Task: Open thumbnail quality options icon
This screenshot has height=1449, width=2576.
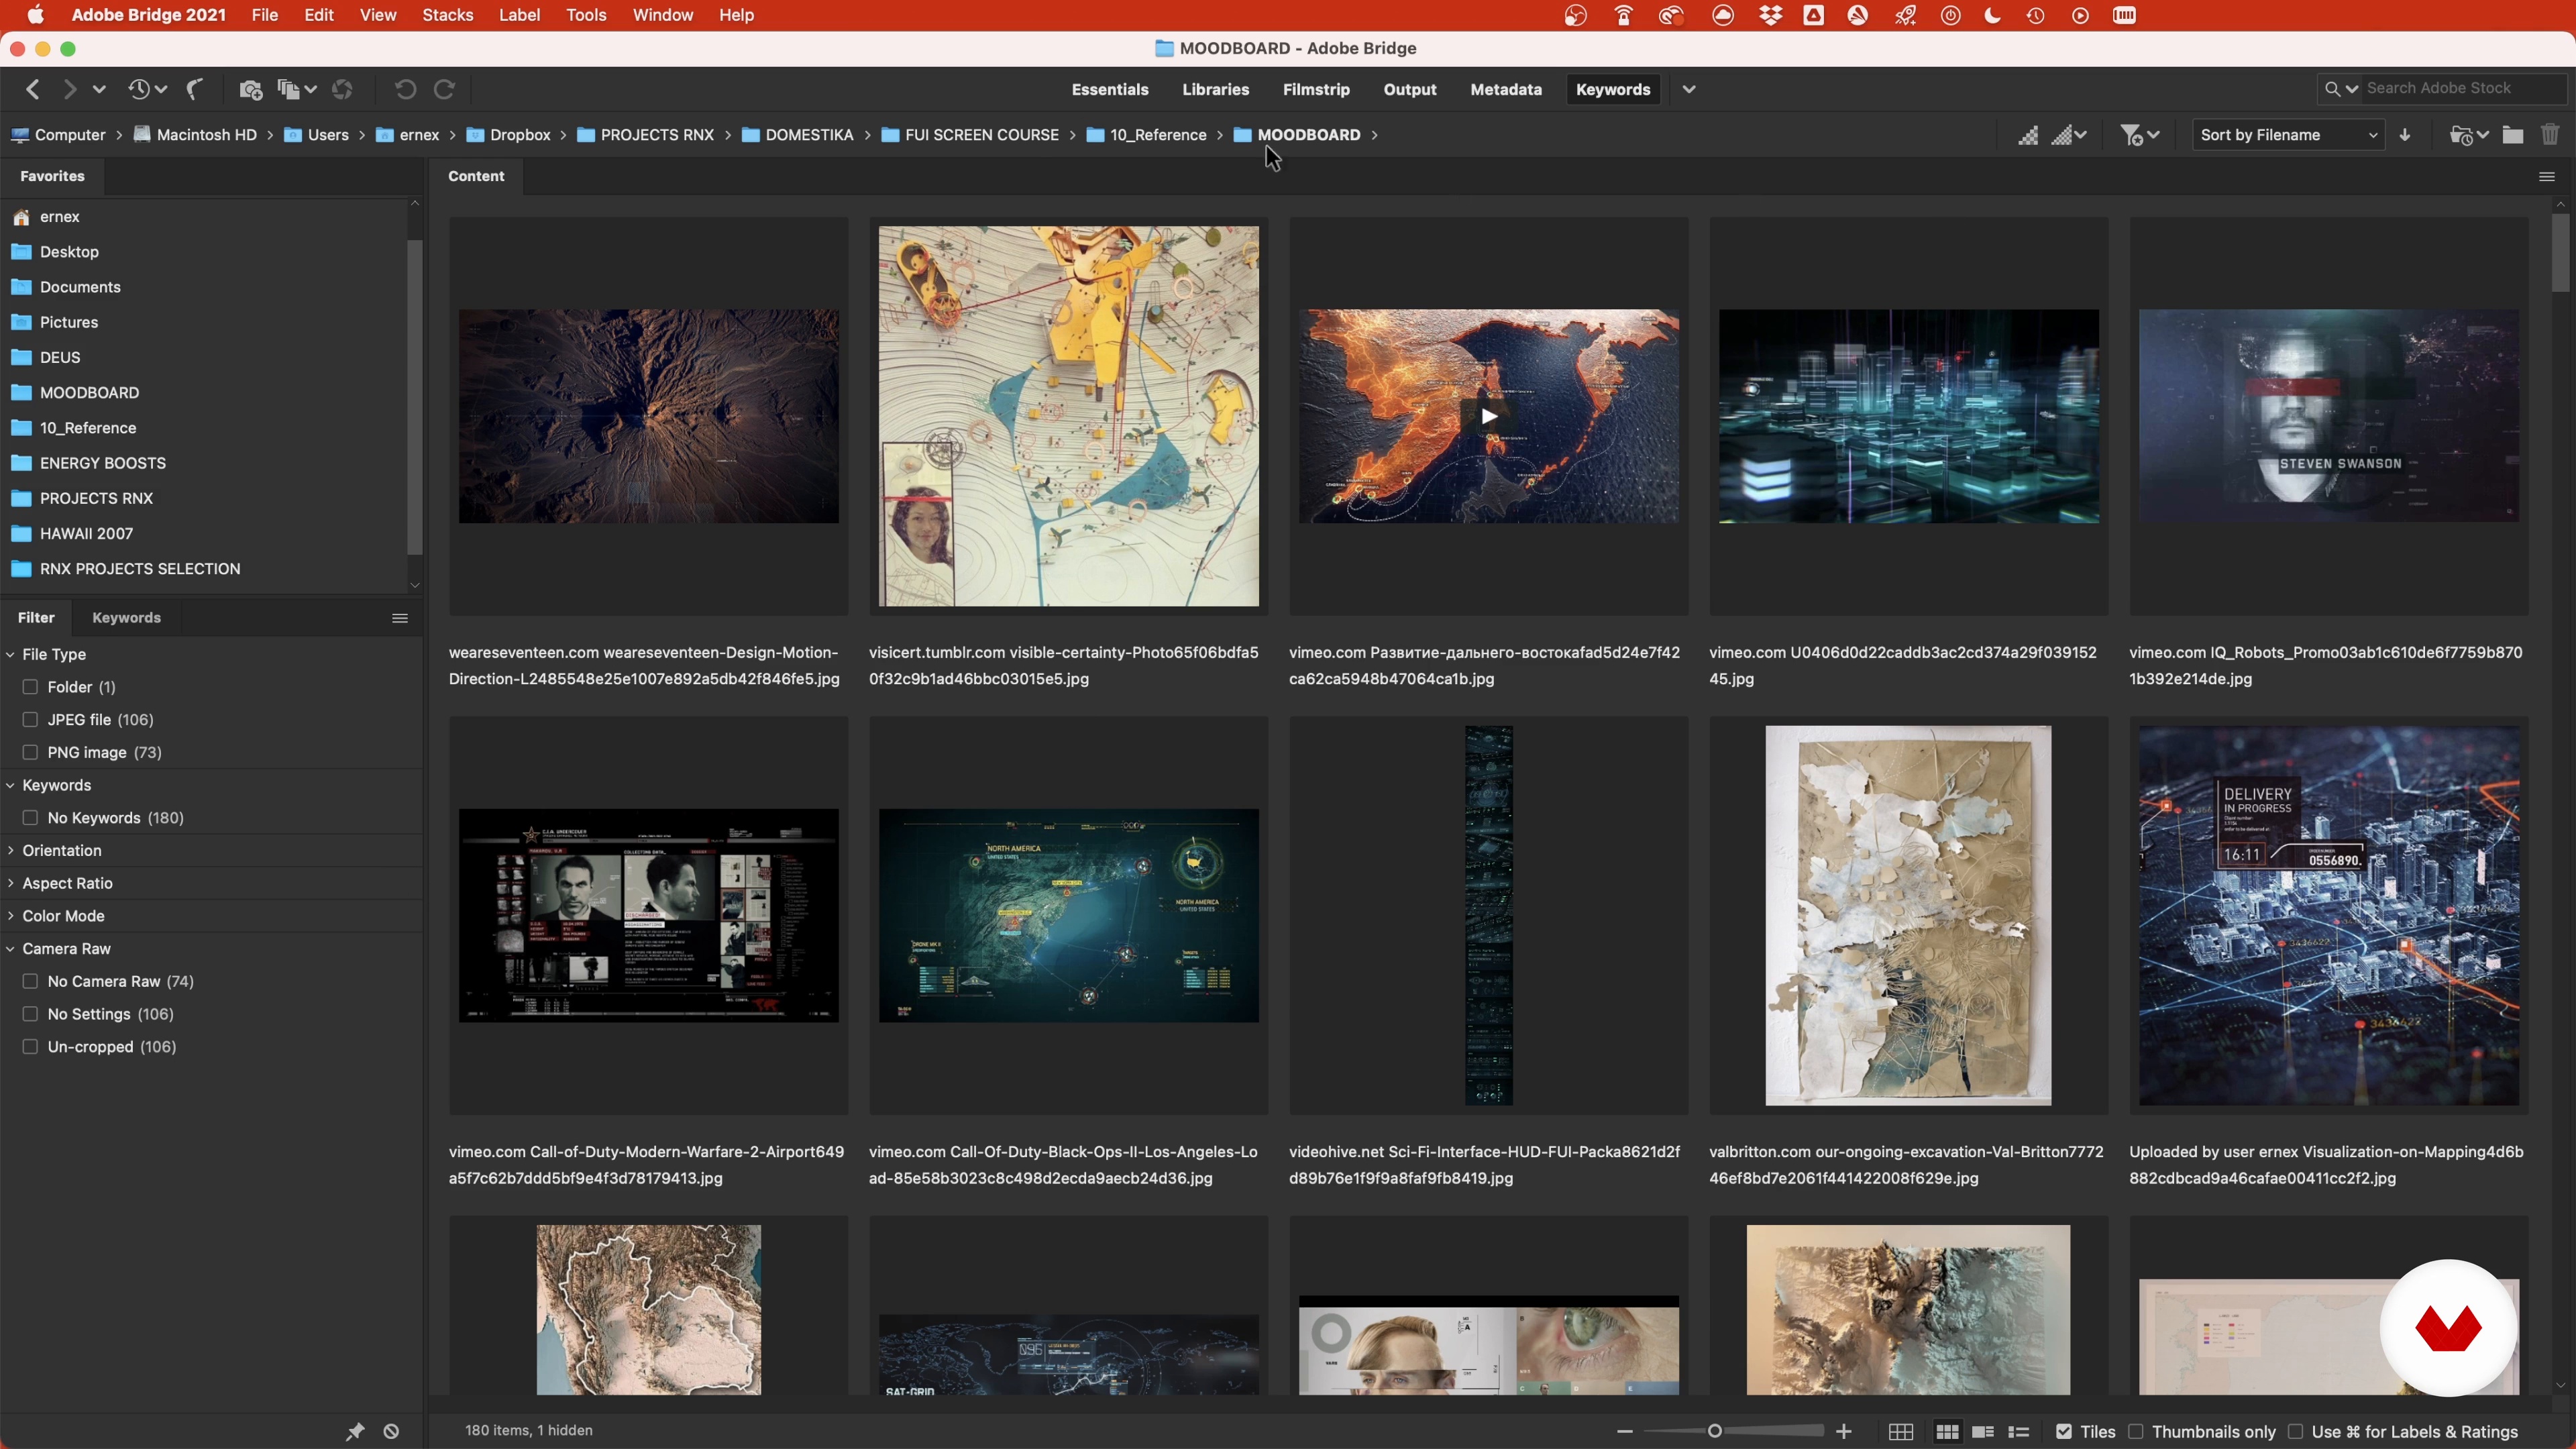Action: click(x=2069, y=135)
